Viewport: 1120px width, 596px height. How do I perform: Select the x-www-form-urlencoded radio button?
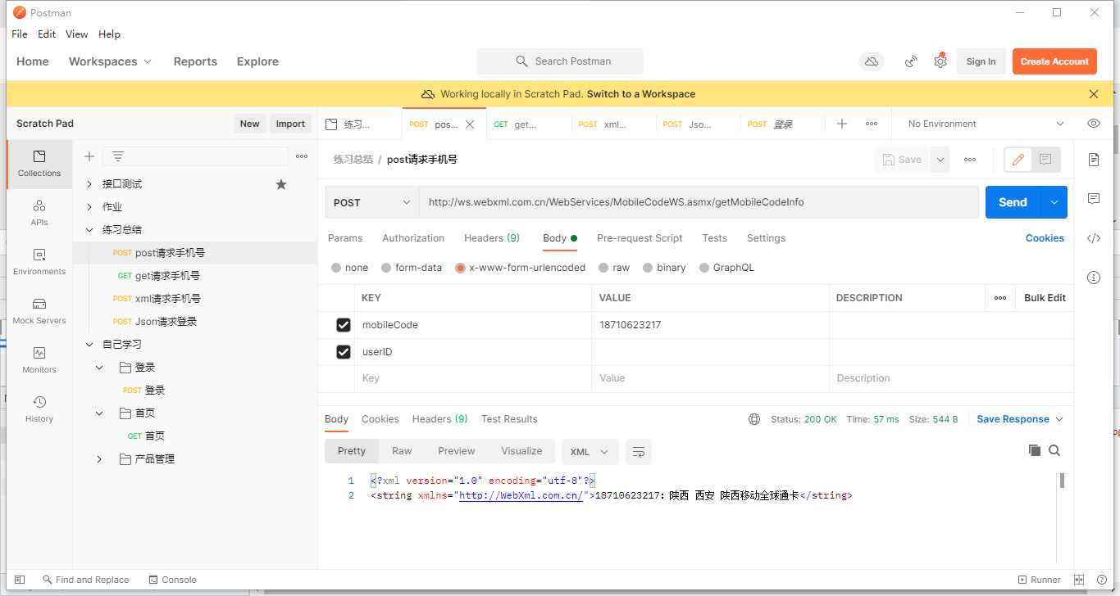click(460, 268)
